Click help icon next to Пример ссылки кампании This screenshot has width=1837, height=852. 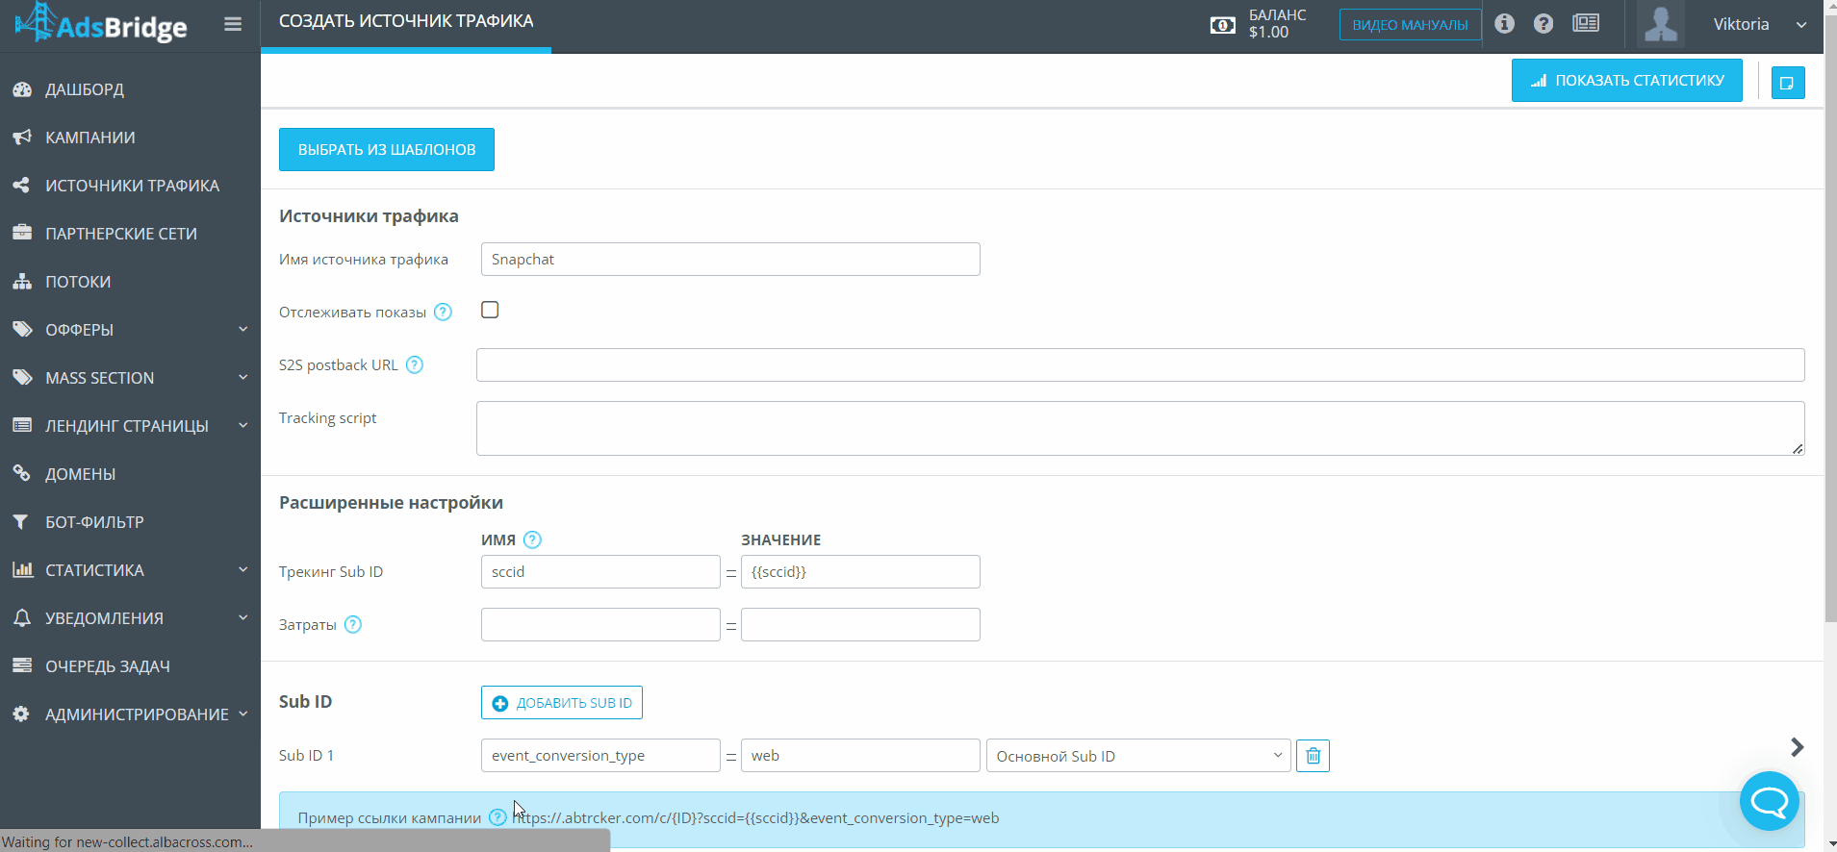498,817
